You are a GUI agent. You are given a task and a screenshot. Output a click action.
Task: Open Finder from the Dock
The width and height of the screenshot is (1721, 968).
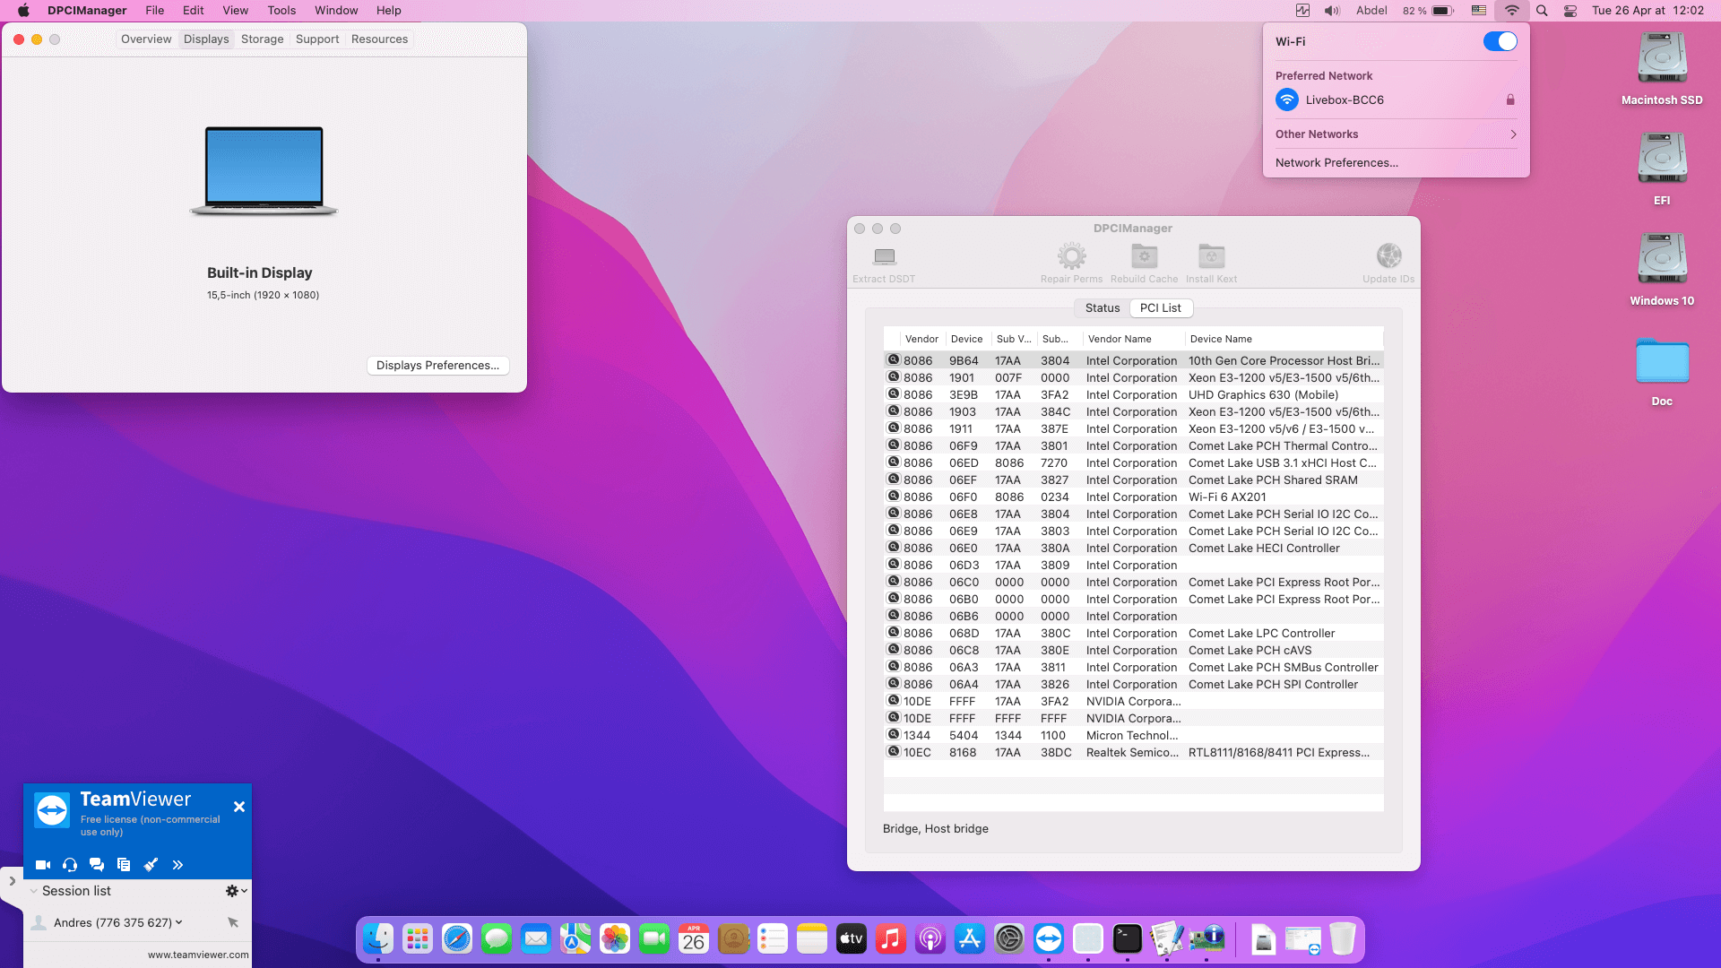[378, 939]
